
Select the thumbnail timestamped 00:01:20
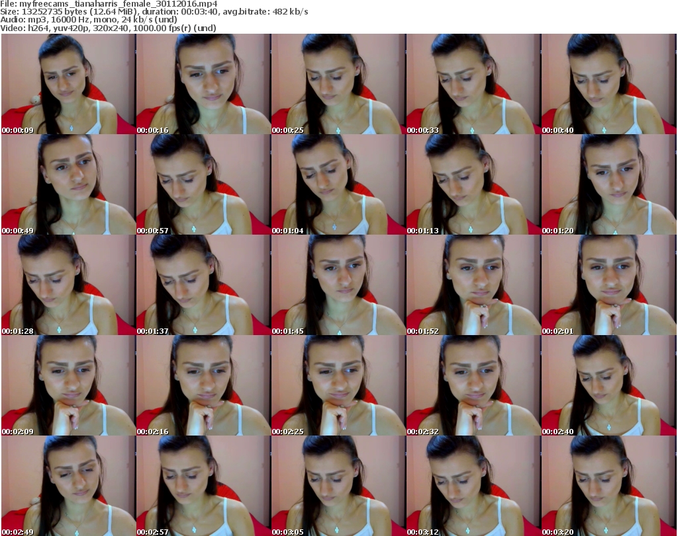pyautogui.click(x=609, y=184)
